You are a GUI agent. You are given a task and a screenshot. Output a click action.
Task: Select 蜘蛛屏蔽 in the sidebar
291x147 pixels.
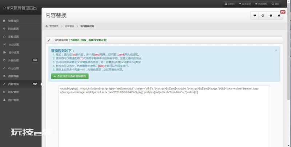[21, 76]
